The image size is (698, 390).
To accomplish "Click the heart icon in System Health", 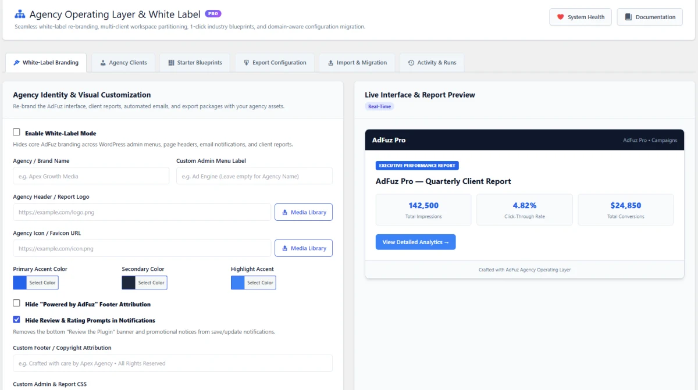I will [561, 17].
